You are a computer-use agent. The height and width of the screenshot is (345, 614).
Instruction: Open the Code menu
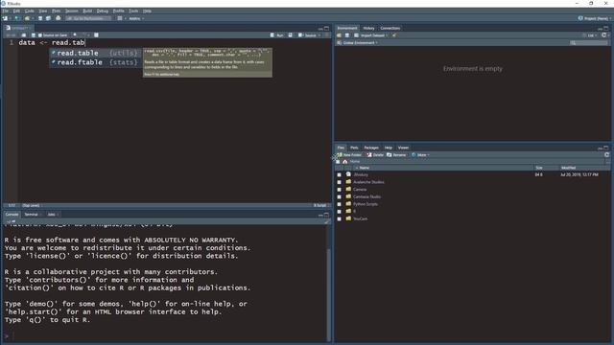coord(30,11)
